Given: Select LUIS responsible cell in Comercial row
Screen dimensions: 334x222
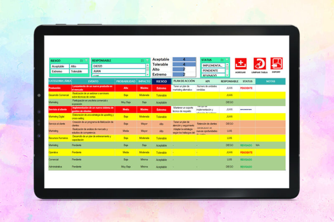Looking at the screenshot, I should click(x=229, y=160).
